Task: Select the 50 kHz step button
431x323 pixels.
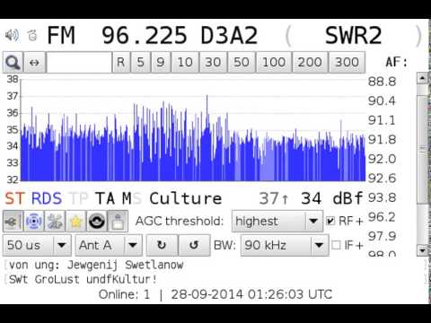Action: (242, 62)
